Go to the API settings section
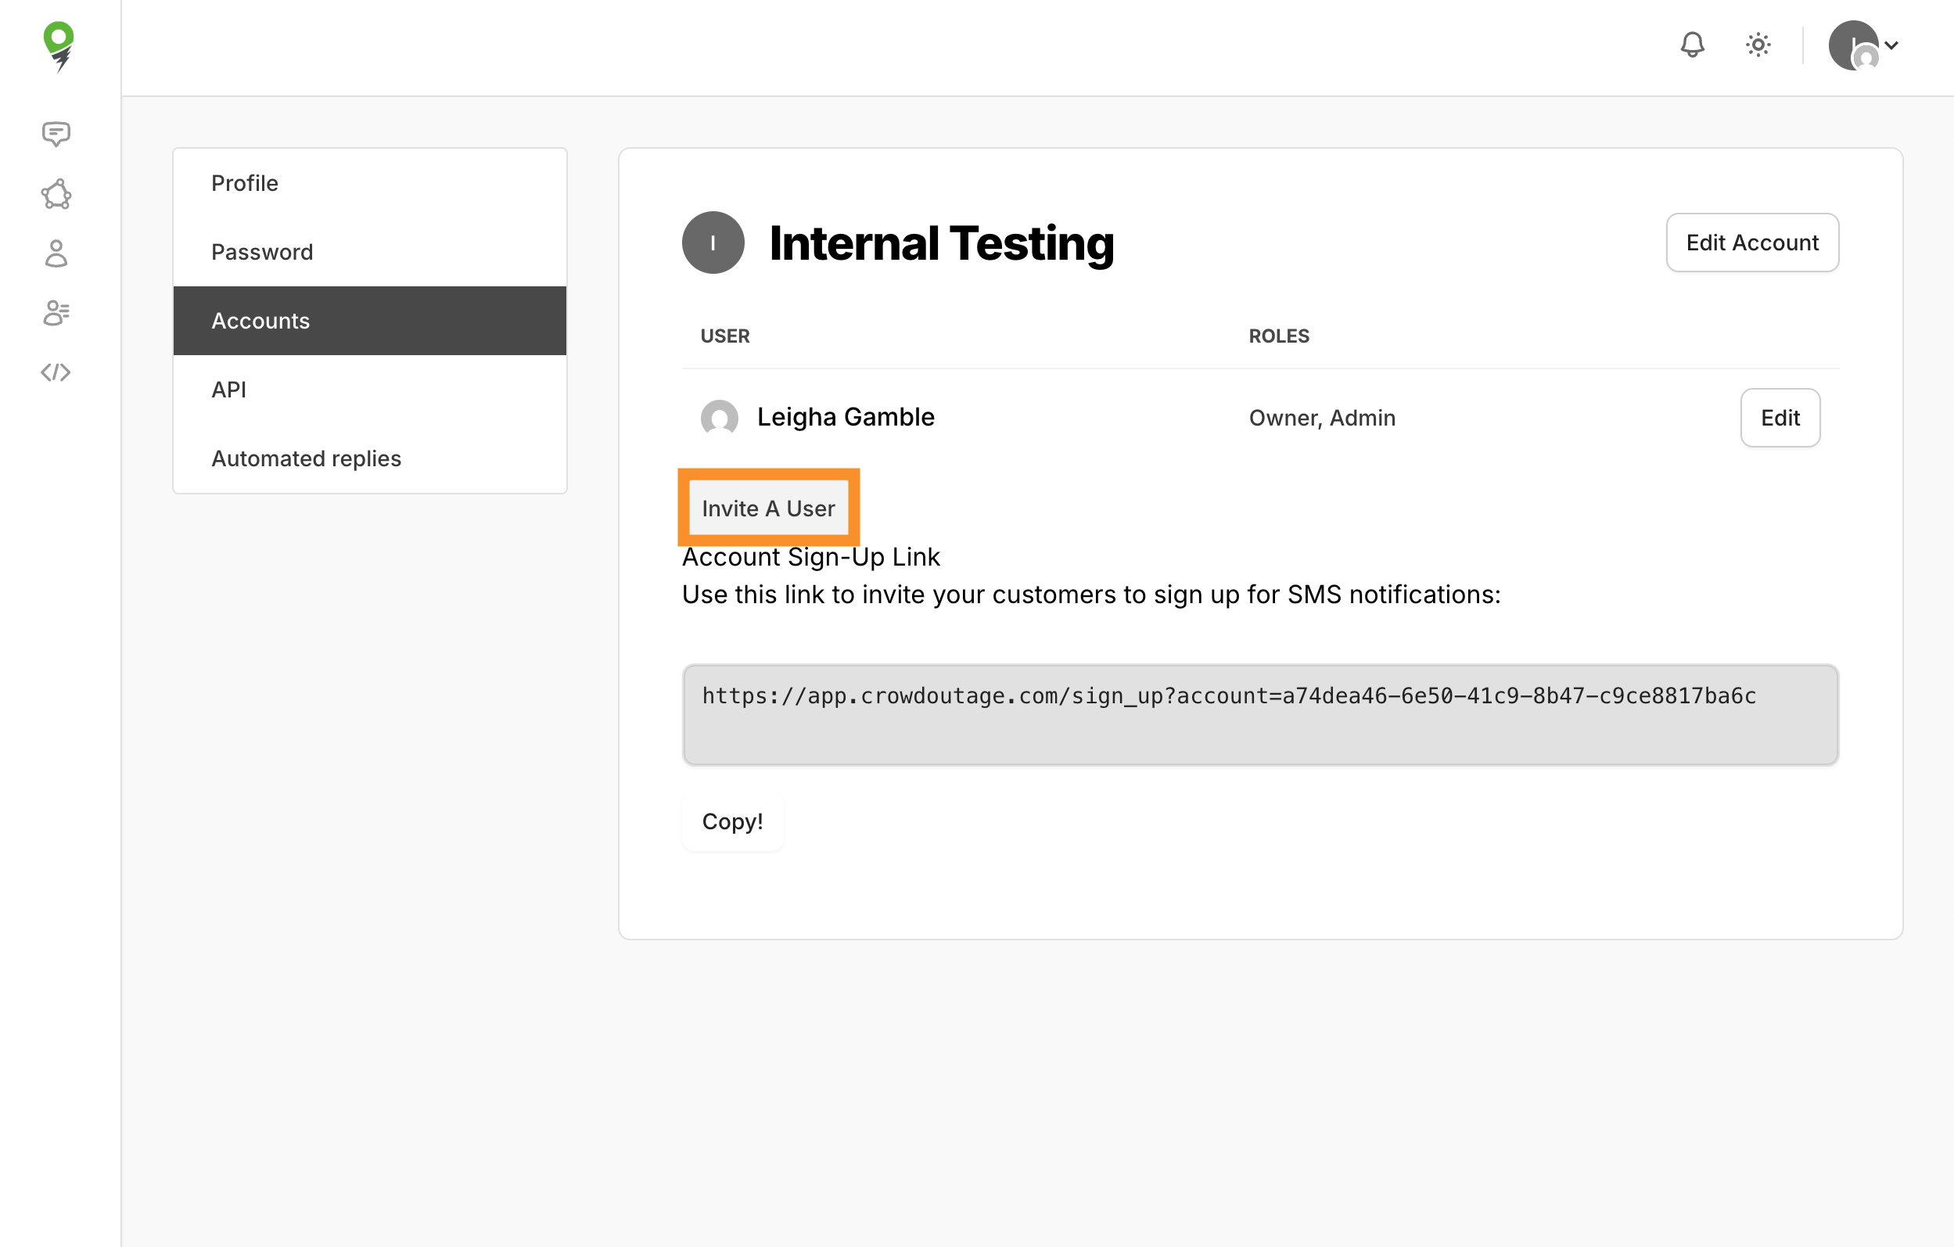 [x=230, y=390]
